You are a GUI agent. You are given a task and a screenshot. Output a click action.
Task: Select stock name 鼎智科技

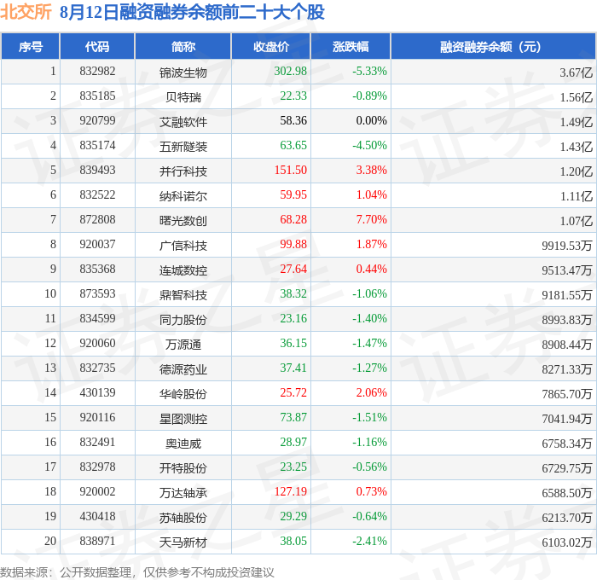point(183,295)
